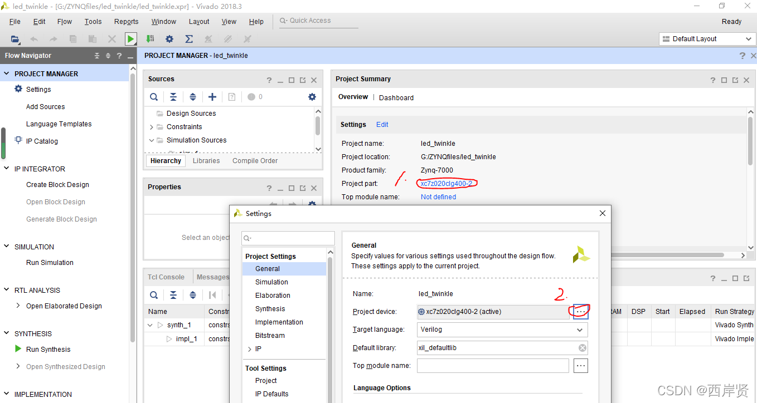Expand the Constraints folder

(151, 127)
